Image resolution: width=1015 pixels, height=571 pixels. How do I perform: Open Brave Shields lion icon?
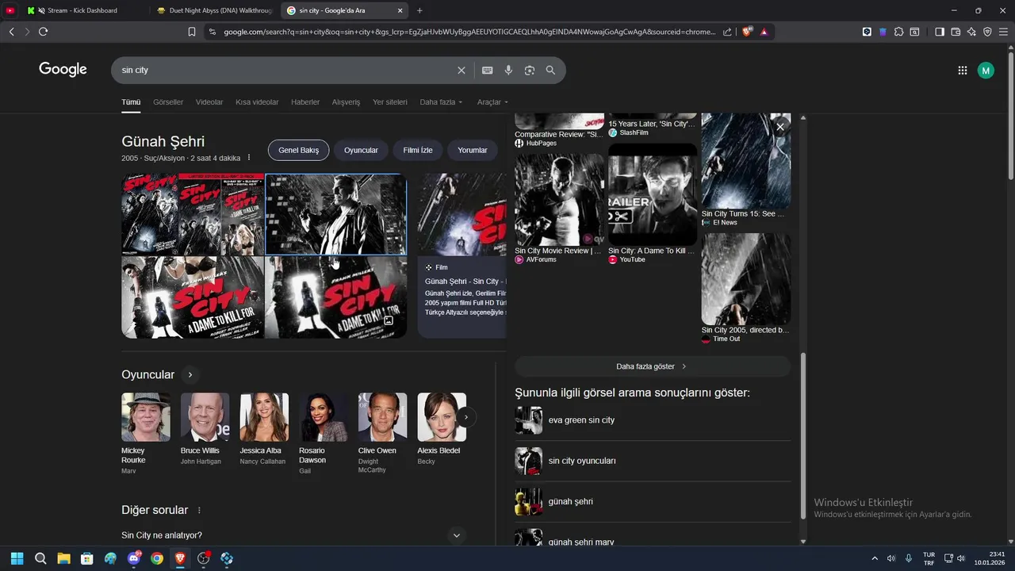point(746,32)
